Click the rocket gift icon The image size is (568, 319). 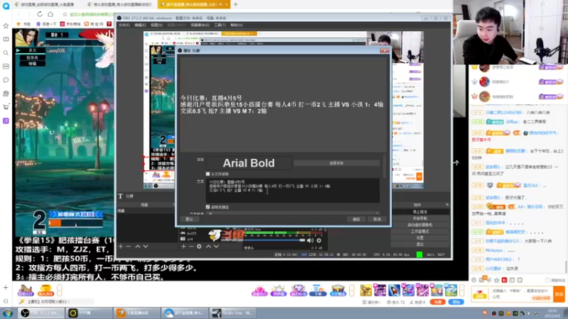[394, 290]
